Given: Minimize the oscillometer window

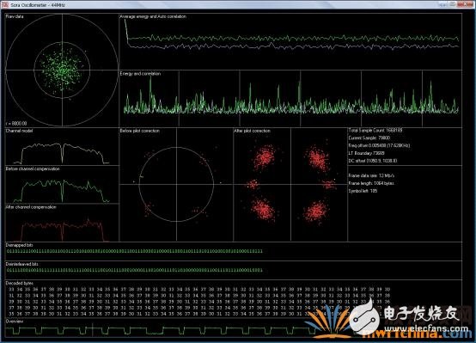Looking at the screenshot, I should 443,4.
